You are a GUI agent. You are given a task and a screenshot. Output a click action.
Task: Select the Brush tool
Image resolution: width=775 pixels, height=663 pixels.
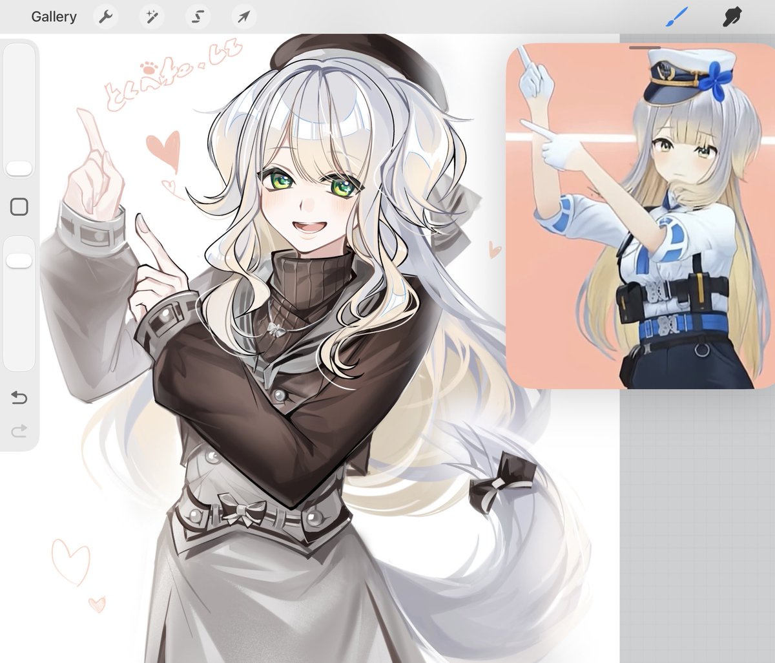point(677,16)
